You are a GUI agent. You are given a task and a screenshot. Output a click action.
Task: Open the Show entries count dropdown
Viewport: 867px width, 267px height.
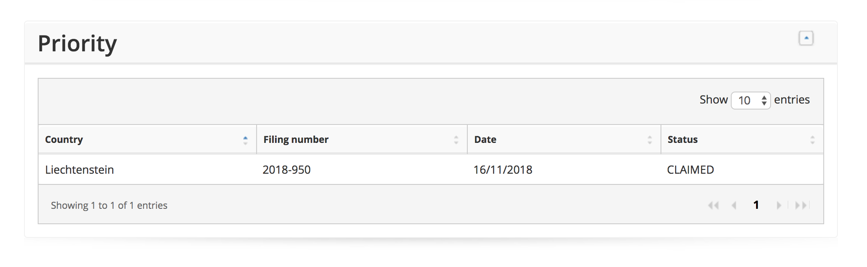(x=750, y=101)
